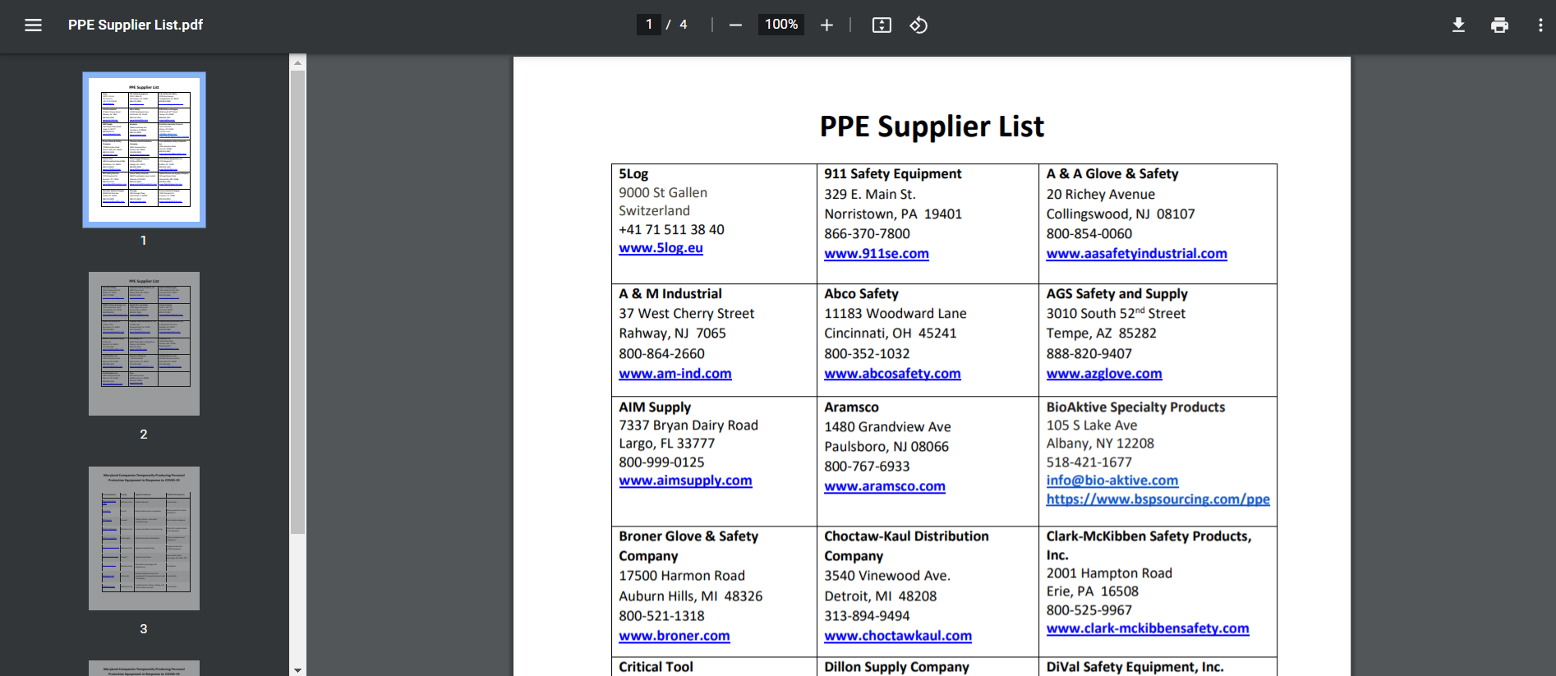Click the fit to page icon
Image resolution: width=1556 pixels, height=676 pixels.
882,25
